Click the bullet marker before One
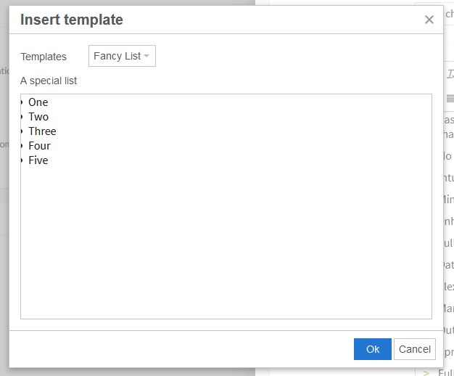Screen dimensions: 454x376 (22, 102)
